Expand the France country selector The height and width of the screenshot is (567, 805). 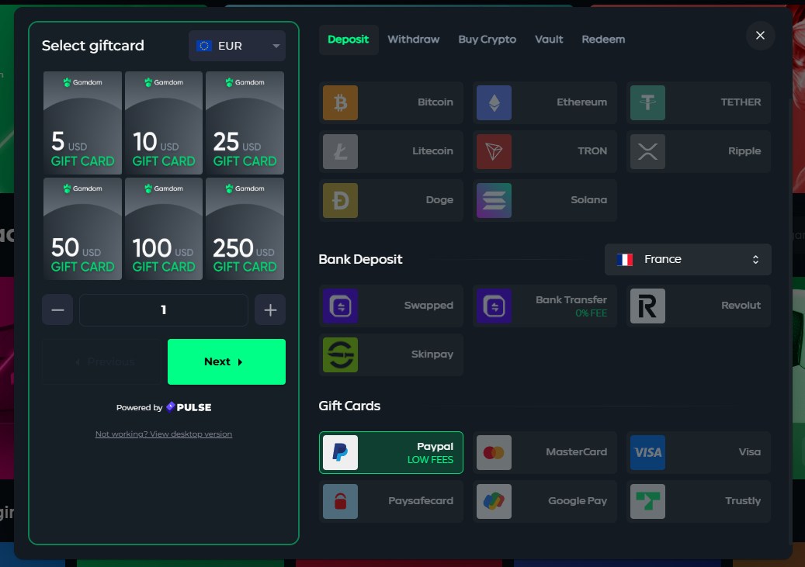click(x=688, y=260)
